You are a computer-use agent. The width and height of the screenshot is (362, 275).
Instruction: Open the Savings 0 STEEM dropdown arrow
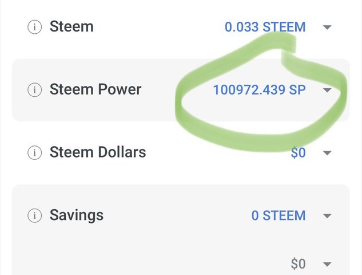pos(327,216)
